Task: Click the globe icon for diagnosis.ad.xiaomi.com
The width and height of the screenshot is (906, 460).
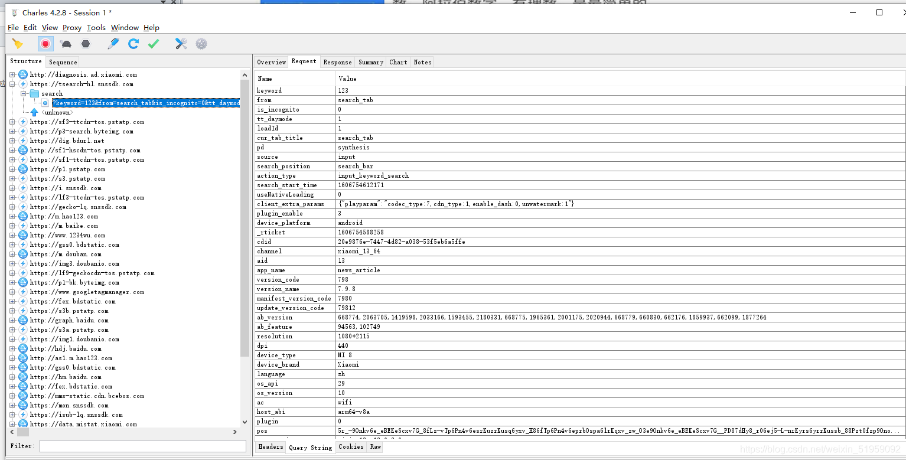Action: point(23,74)
